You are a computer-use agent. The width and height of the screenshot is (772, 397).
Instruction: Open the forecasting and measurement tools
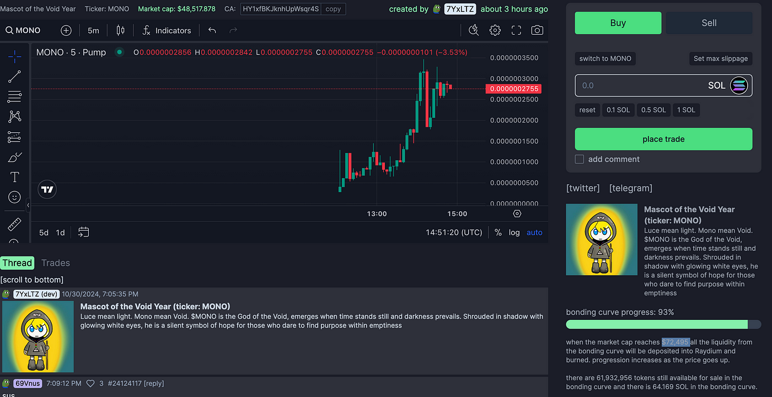[15, 137]
